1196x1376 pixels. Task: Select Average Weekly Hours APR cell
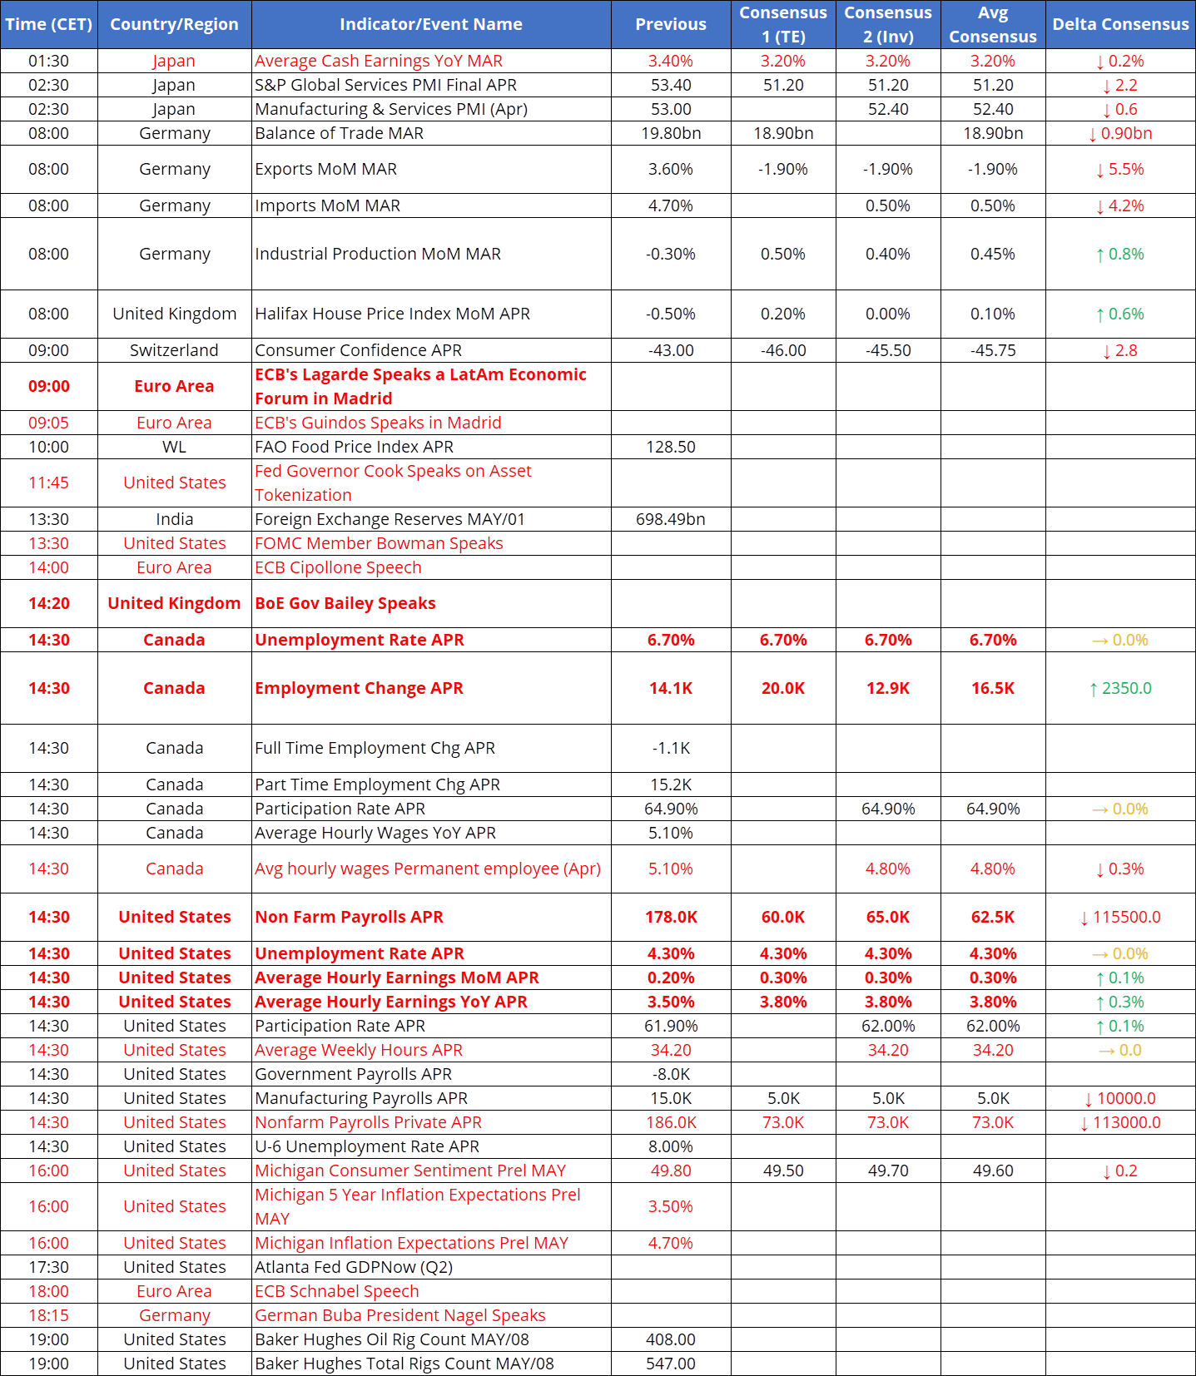[x=431, y=1050]
